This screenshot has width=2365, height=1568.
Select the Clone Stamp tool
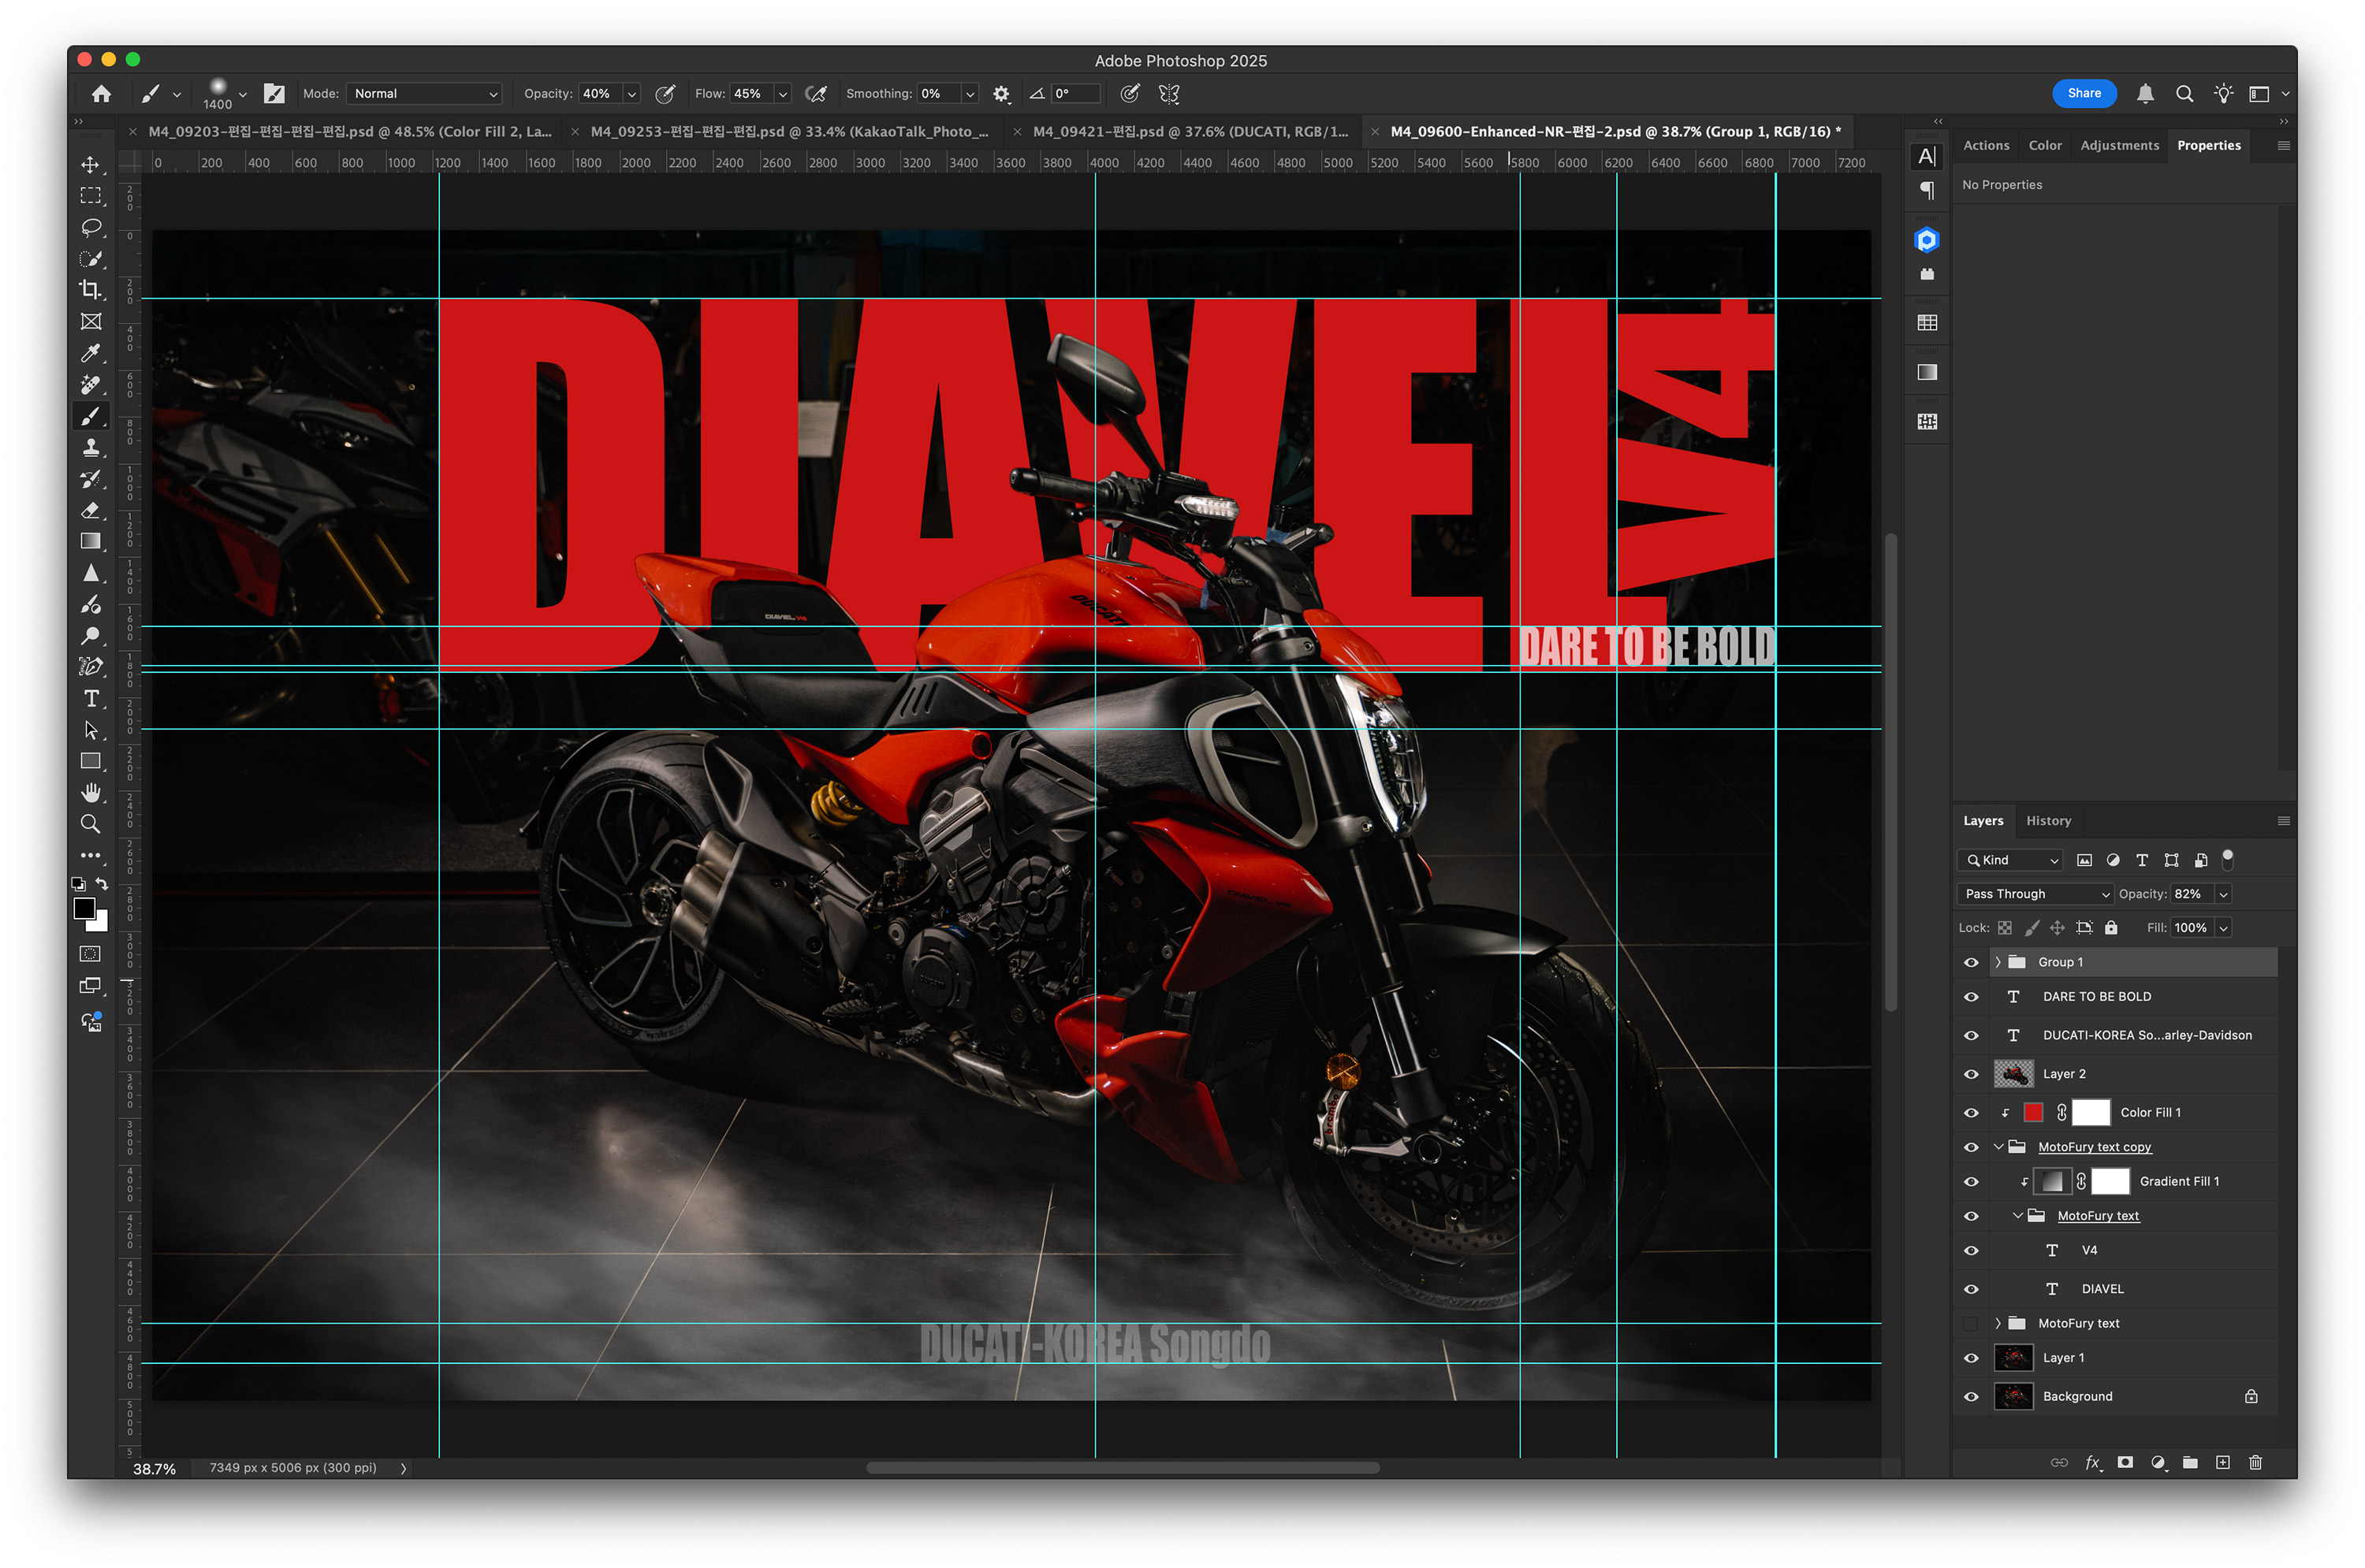[x=91, y=447]
